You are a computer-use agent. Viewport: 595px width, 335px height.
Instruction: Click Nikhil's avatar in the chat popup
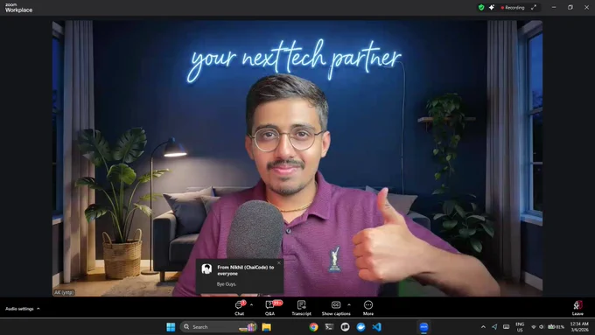pos(206,269)
